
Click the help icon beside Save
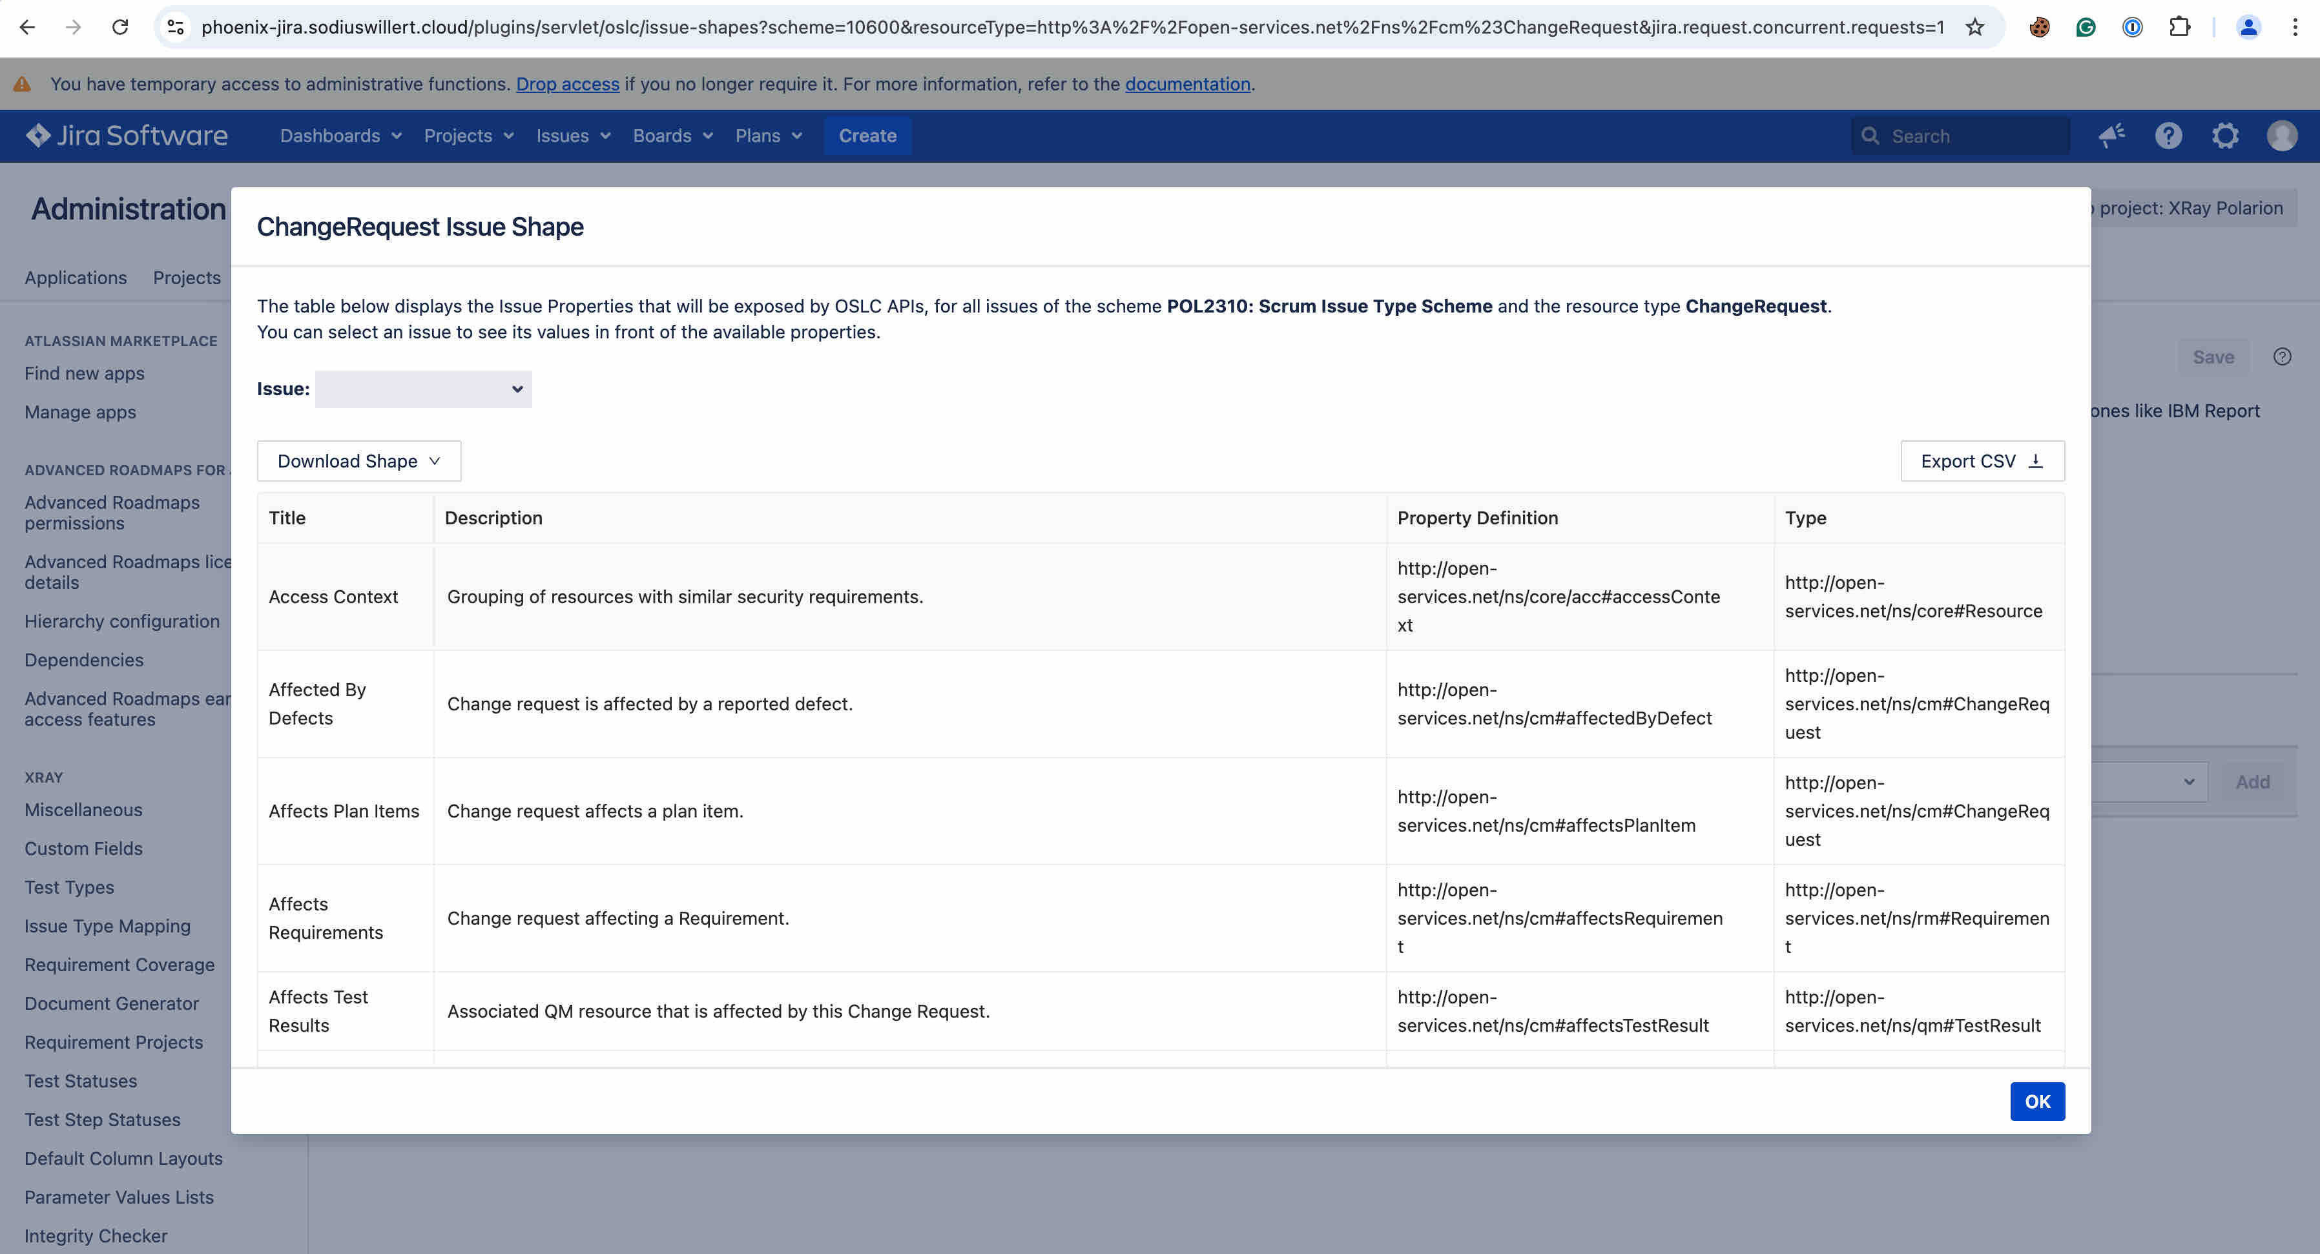2282,356
